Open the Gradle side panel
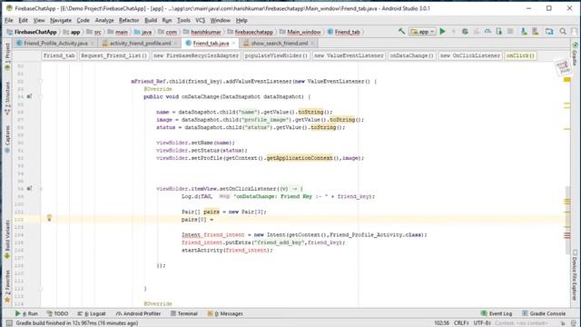Image resolution: width=581 pixels, height=327 pixels. (575, 54)
